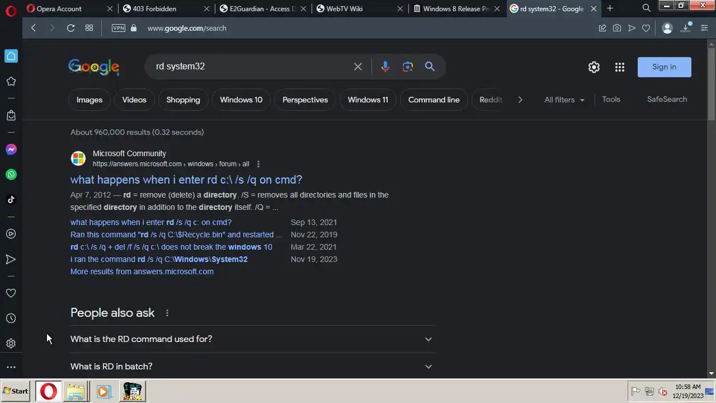Open the All filters dropdown

564,100
